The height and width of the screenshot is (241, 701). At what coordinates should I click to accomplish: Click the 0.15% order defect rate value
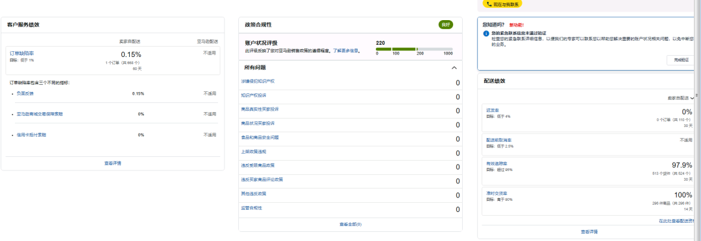click(x=131, y=54)
